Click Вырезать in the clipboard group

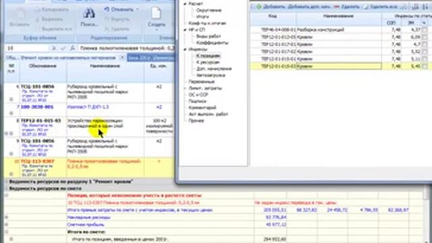pos(49,19)
